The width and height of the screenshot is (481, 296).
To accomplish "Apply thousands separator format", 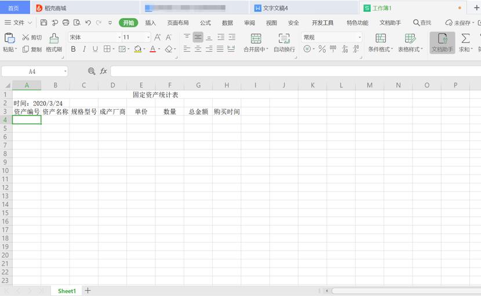I will 333,49.
